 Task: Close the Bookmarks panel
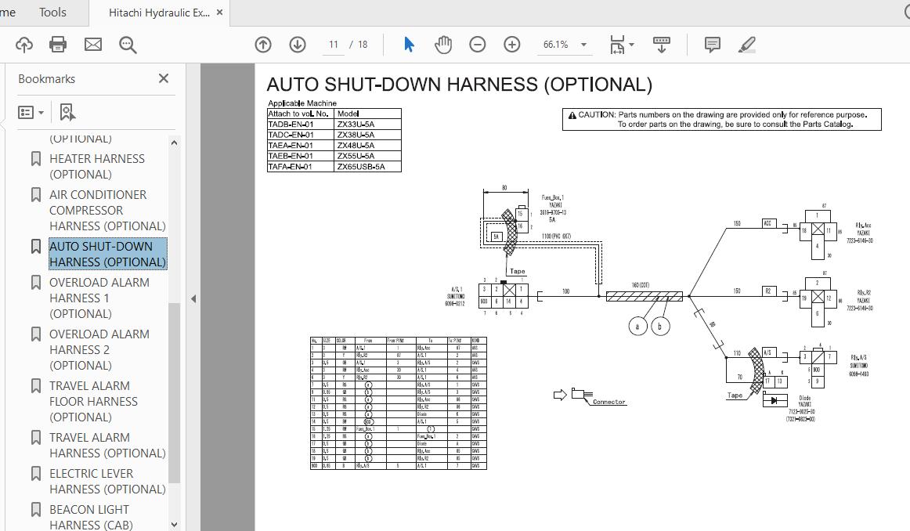click(164, 78)
